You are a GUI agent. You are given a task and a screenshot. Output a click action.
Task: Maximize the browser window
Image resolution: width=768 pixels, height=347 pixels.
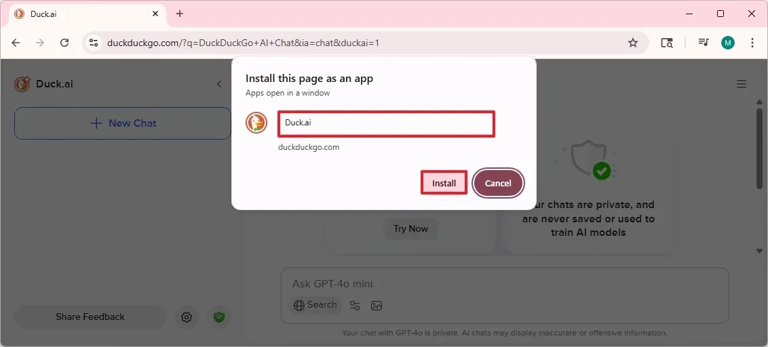click(x=721, y=14)
